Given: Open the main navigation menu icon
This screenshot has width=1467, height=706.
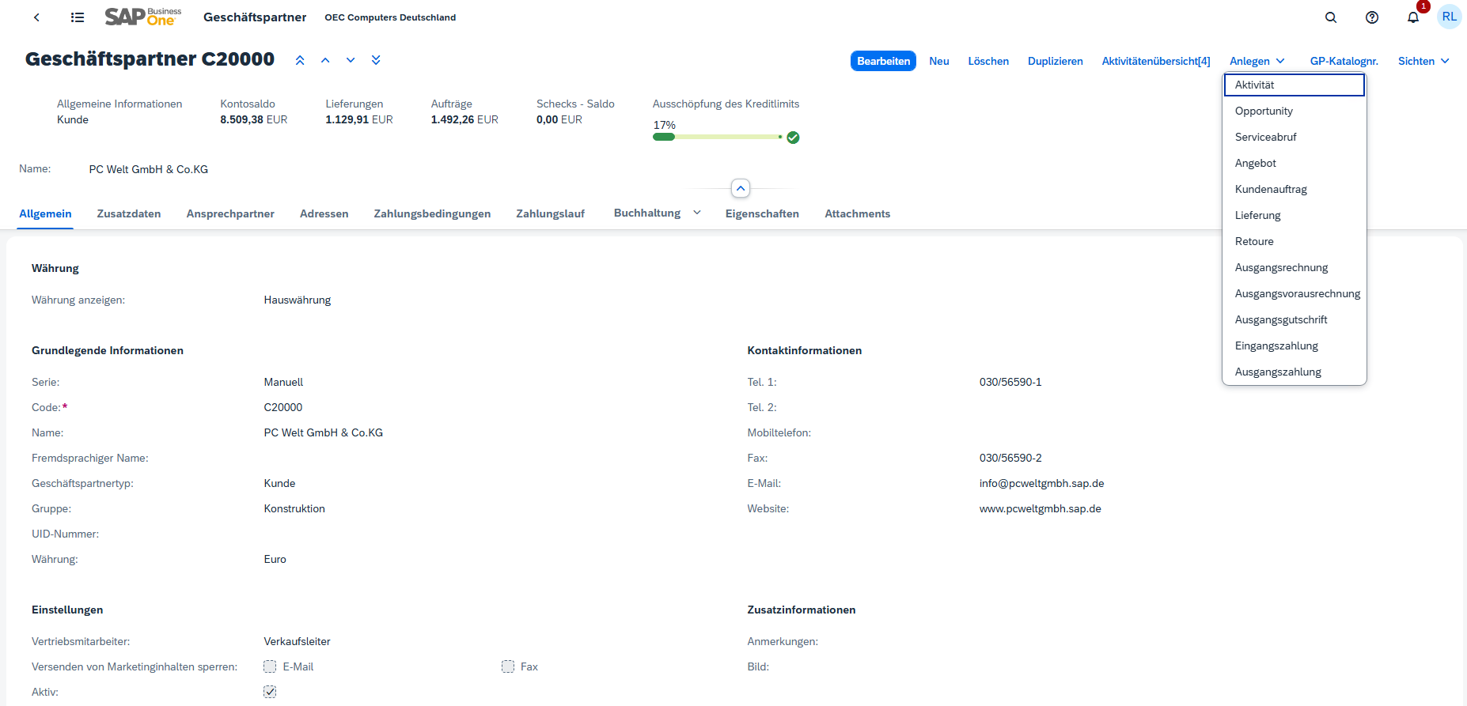Looking at the screenshot, I should [78, 17].
